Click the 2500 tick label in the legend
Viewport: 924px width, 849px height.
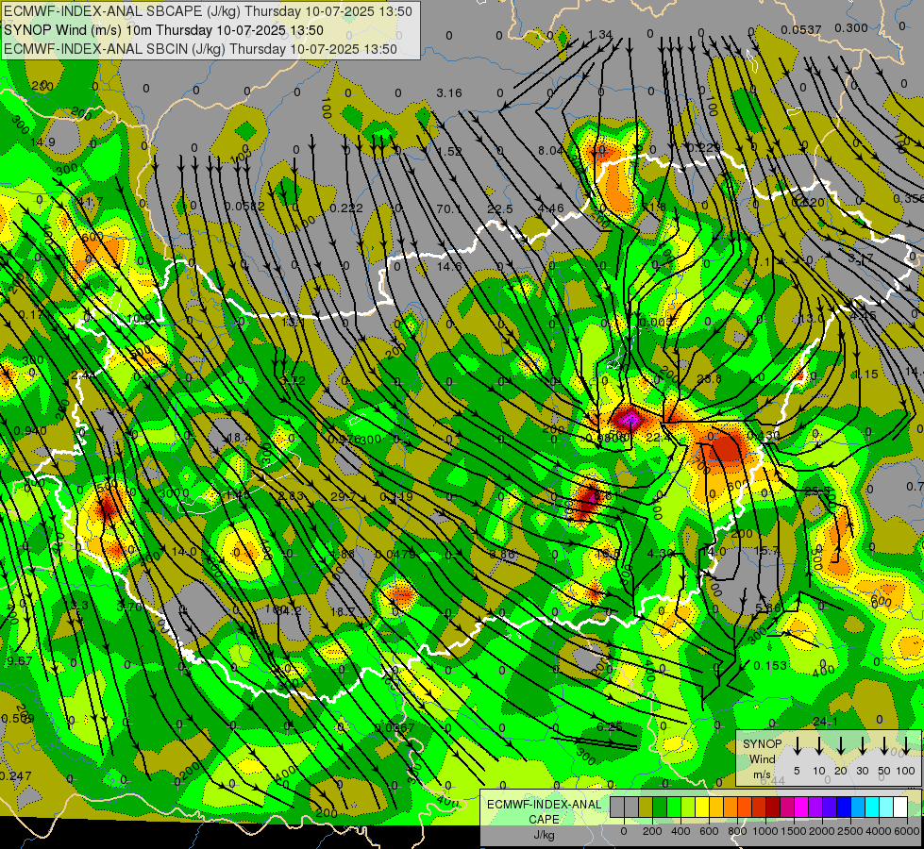849,831
